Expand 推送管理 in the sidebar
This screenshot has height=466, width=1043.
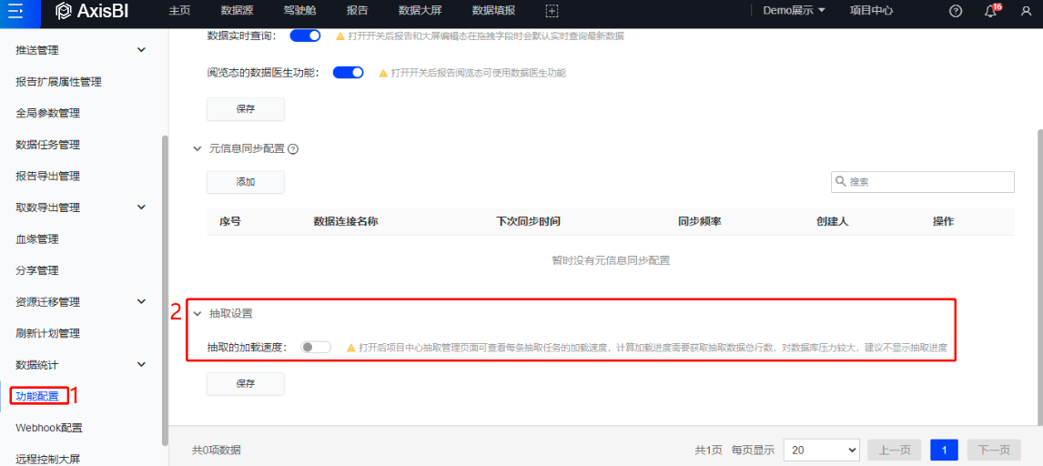coord(141,50)
